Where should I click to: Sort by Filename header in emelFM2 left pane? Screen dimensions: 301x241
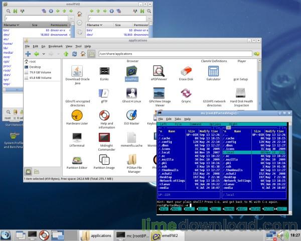point(12,25)
